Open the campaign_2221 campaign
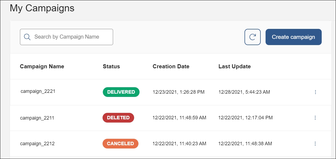Viewport: 336px width, 159px height. coord(38,91)
